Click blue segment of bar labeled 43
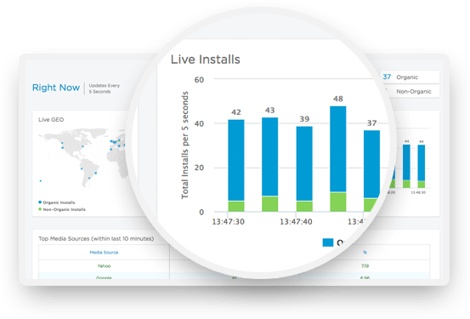 click(269, 157)
